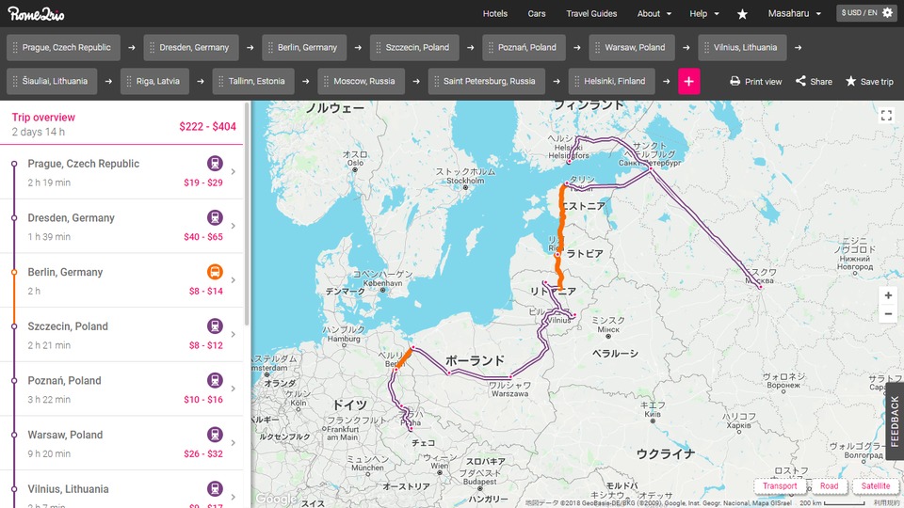The image size is (904, 508).
Task: Click the Save trip star icon
Action: point(850,81)
